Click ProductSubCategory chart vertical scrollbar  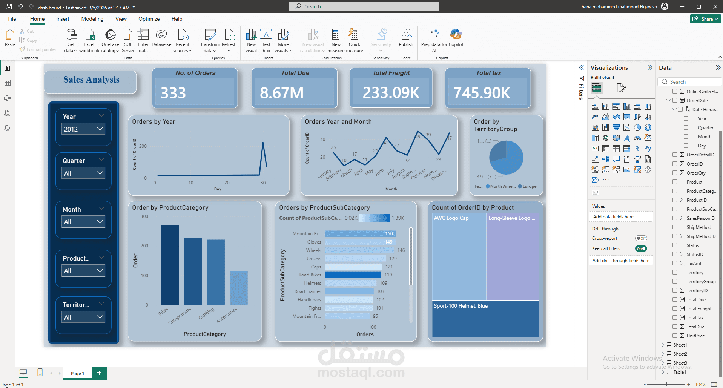pos(411,256)
